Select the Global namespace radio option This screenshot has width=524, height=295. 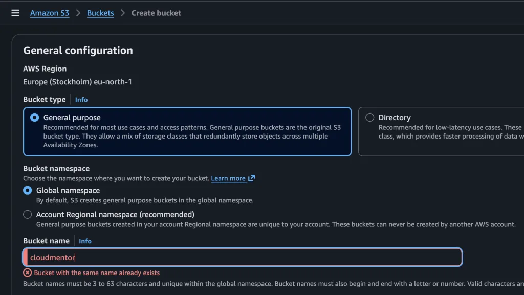click(x=28, y=190)
